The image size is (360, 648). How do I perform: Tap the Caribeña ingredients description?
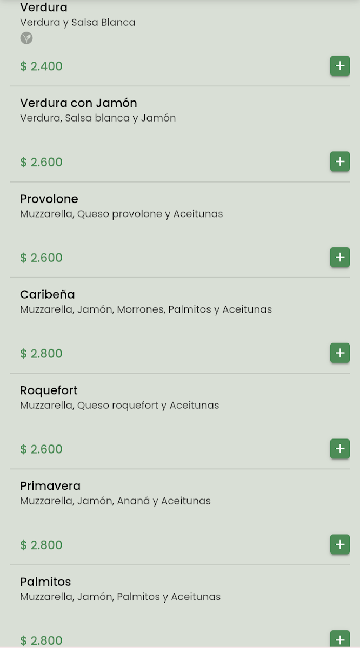(x=146, y=309)
